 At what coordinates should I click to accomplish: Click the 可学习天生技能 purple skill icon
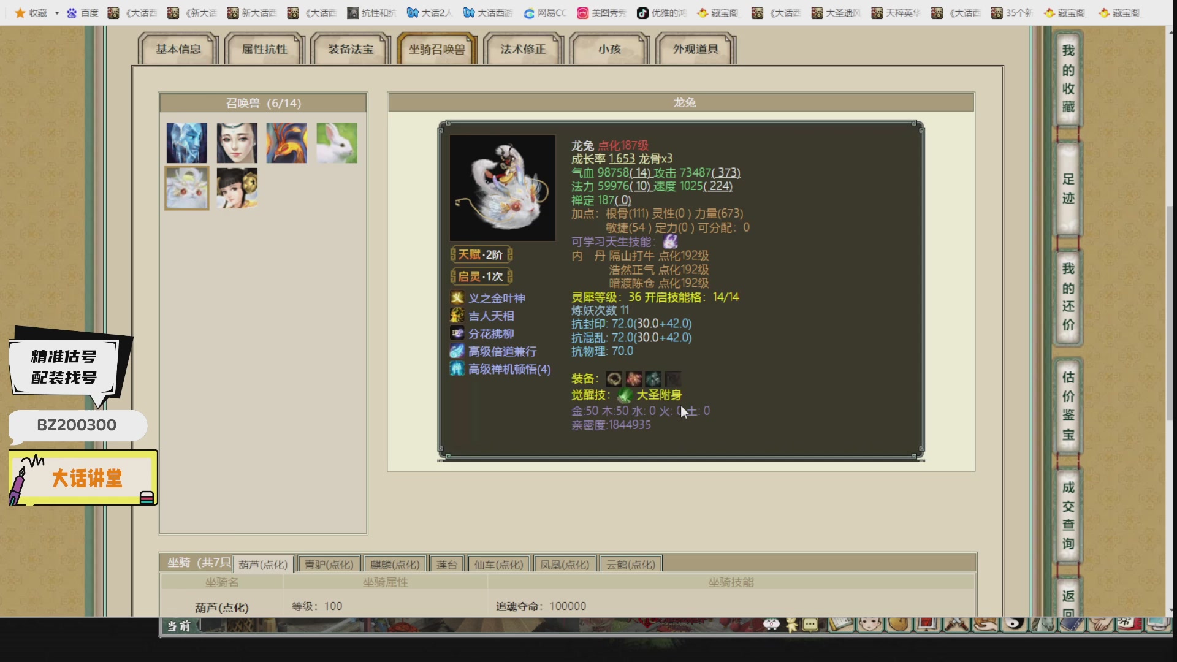pos(670,242)
